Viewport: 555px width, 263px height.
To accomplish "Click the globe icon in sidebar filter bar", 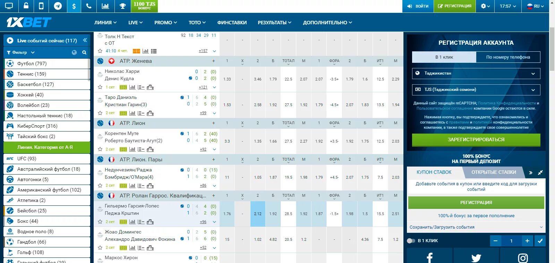I will pyautogui.click(x=74, y=52).
